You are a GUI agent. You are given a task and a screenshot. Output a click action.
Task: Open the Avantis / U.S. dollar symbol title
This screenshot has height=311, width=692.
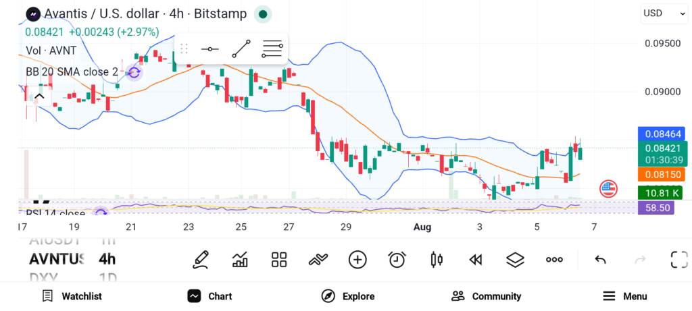click(145, 13)
